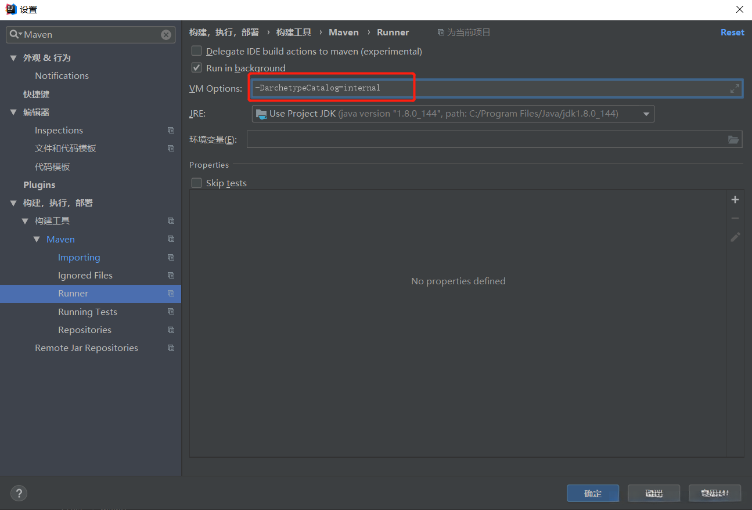Select 编辑器 in the settings tree
Viewport: 752px width, 510px height.
click(37, 113)
